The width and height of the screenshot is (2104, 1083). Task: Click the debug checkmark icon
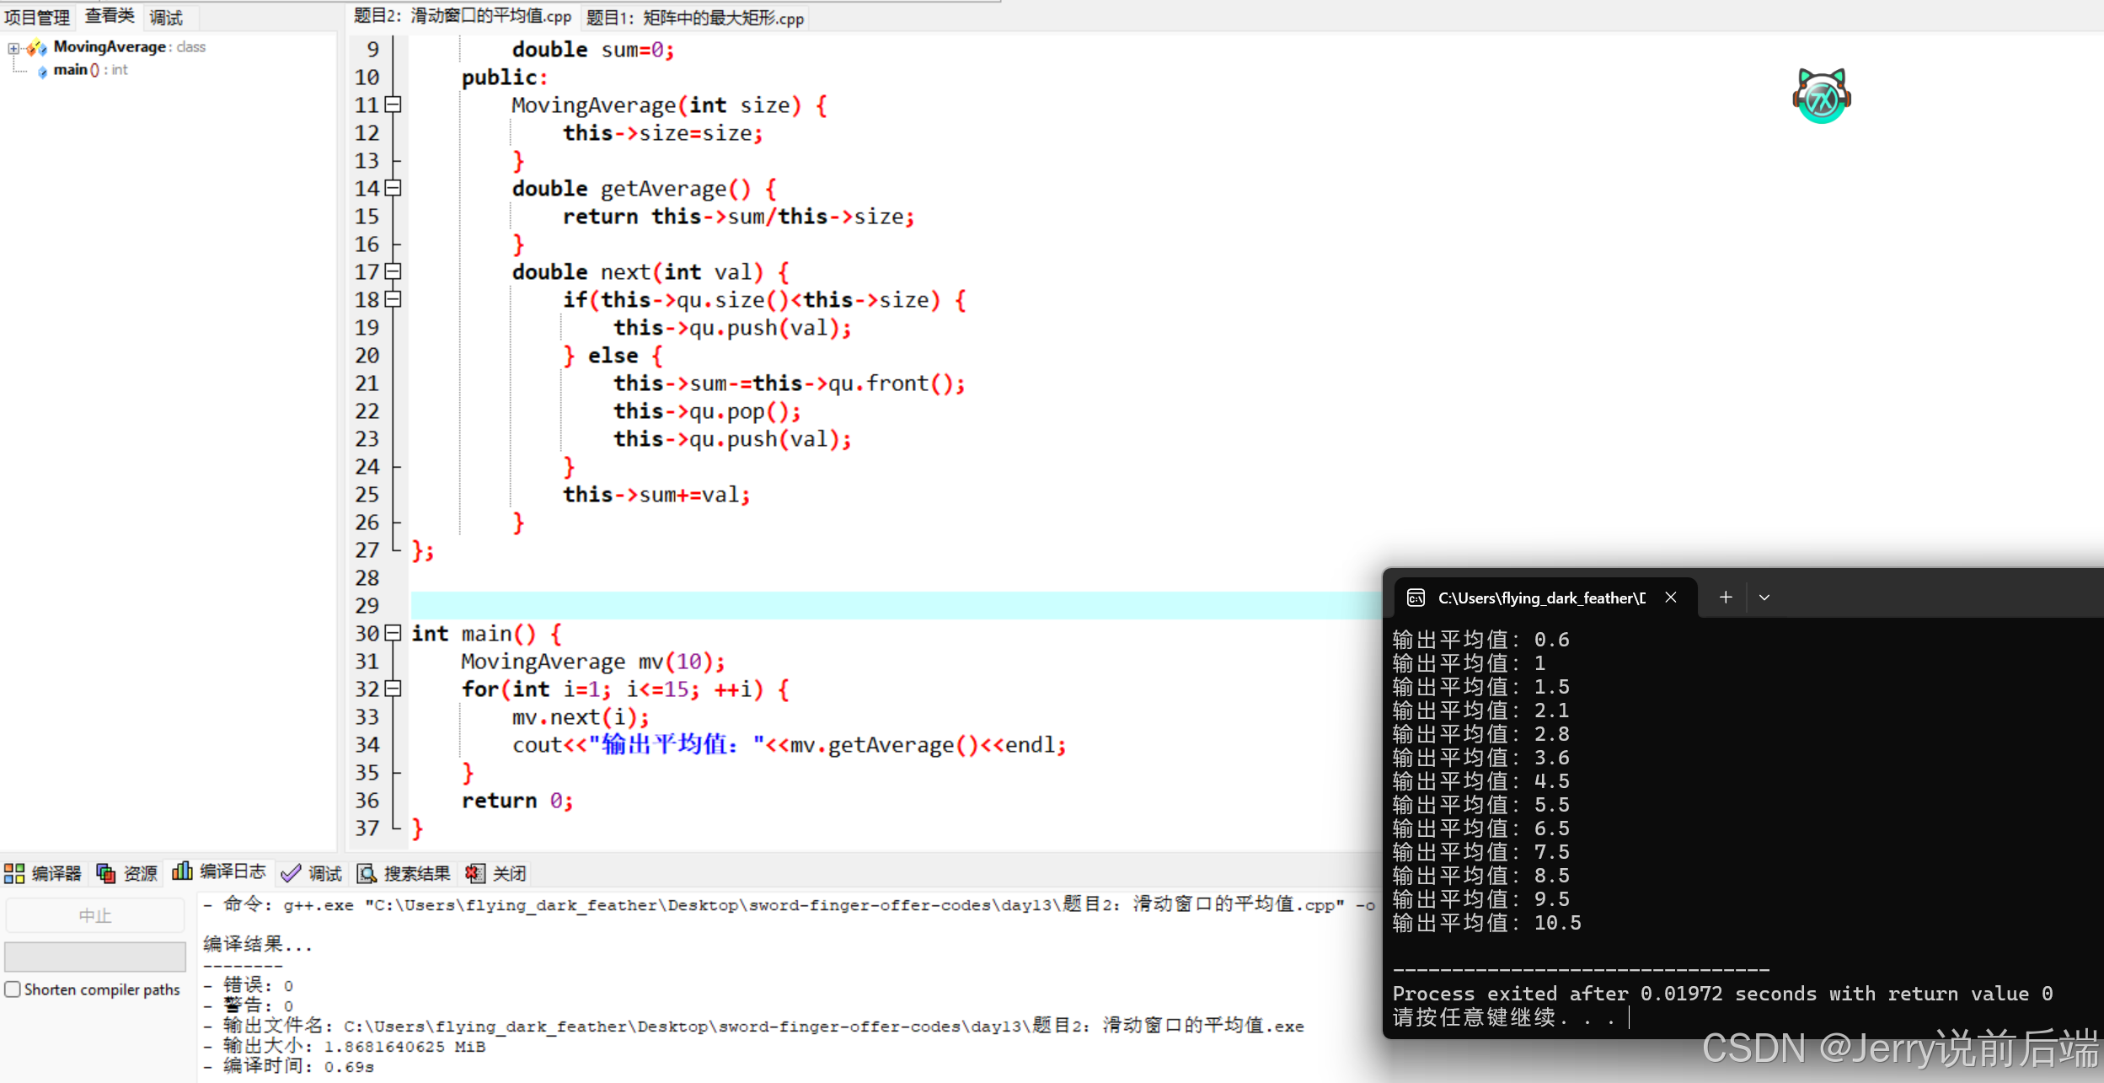[291, 873]
